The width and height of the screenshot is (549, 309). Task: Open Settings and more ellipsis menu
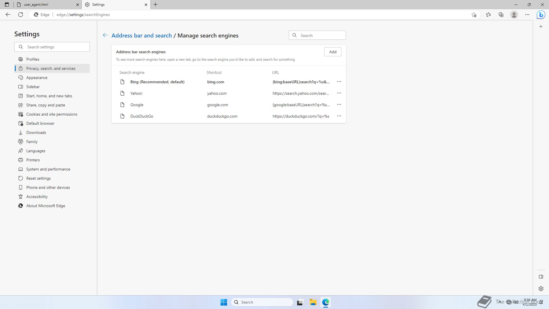(x=527, y=15)
